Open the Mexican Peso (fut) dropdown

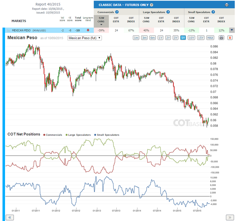[x=85, y=38]
